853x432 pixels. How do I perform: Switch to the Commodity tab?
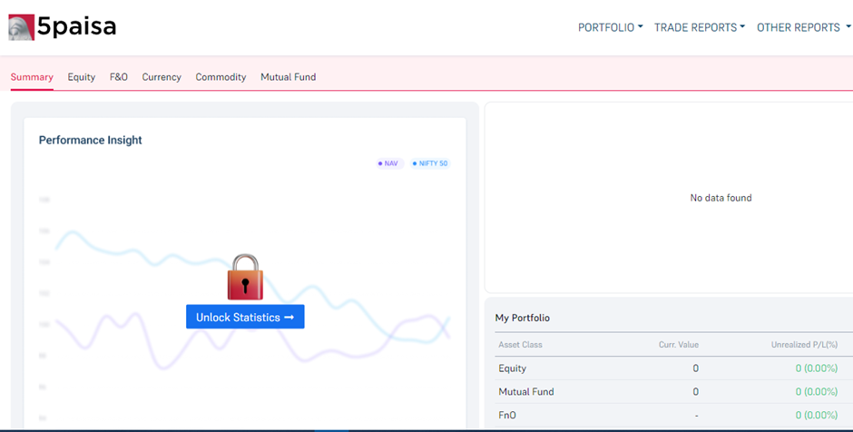[221, 77]
